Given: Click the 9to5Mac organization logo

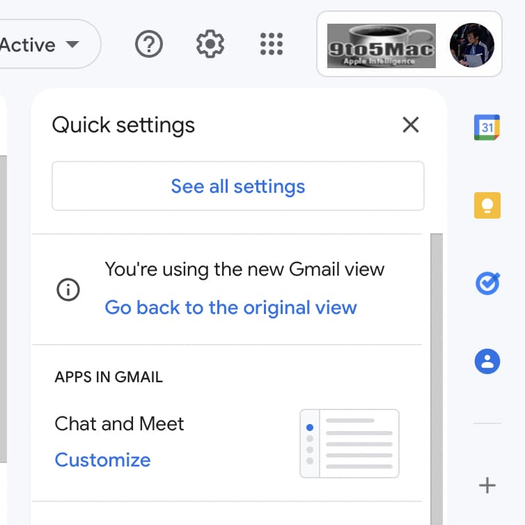Looking at the screenshot, I should click(x=381, y=45).
